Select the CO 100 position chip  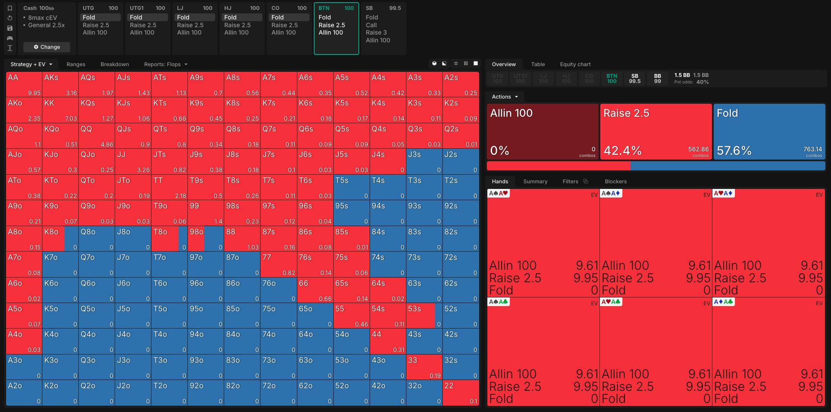click(x=589, y=78)
